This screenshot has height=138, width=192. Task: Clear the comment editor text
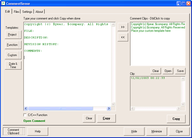(x=89, y=119)
